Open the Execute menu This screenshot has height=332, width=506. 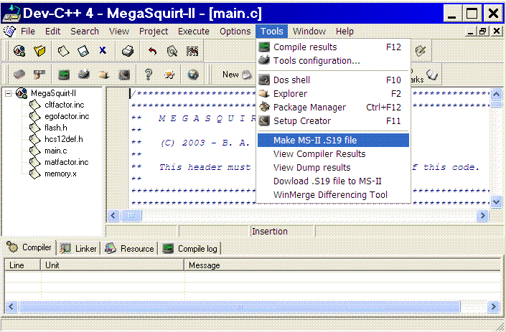194,32
